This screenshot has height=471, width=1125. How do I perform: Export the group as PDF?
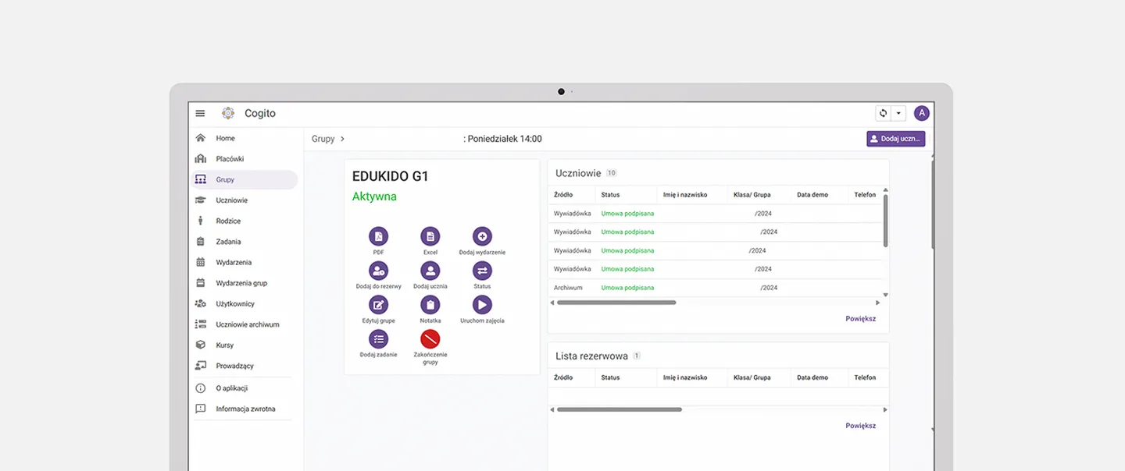click(x=378, y=236)
